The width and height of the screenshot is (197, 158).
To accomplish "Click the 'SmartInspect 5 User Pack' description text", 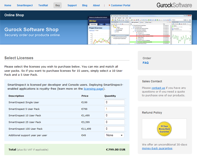I will click(24, 109).
